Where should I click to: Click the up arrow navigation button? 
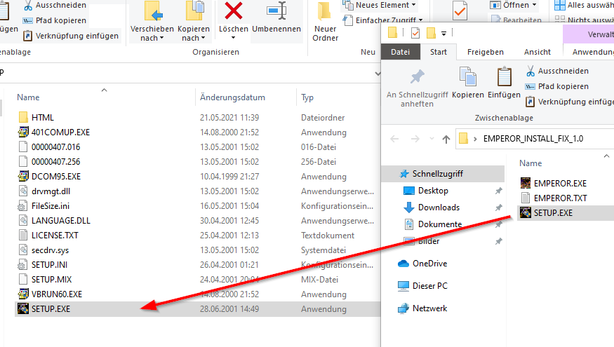(446, 139)
